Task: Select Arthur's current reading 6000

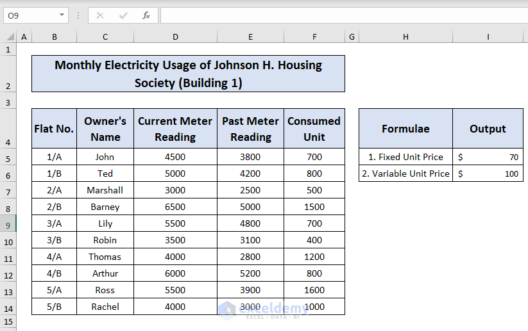Action: (x=175, y=273)
